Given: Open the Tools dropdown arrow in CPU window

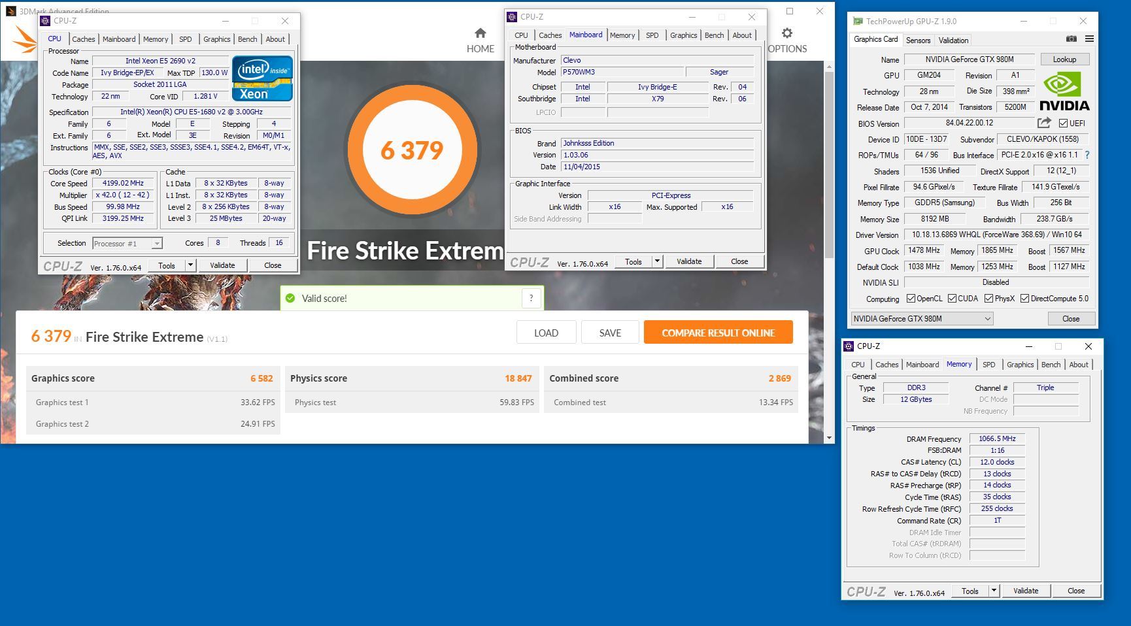Looking at the screenshot, I should [190, 265].
